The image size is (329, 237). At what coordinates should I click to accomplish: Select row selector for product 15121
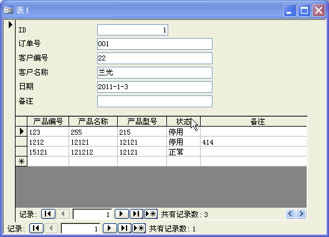click(x=21, y=152)
